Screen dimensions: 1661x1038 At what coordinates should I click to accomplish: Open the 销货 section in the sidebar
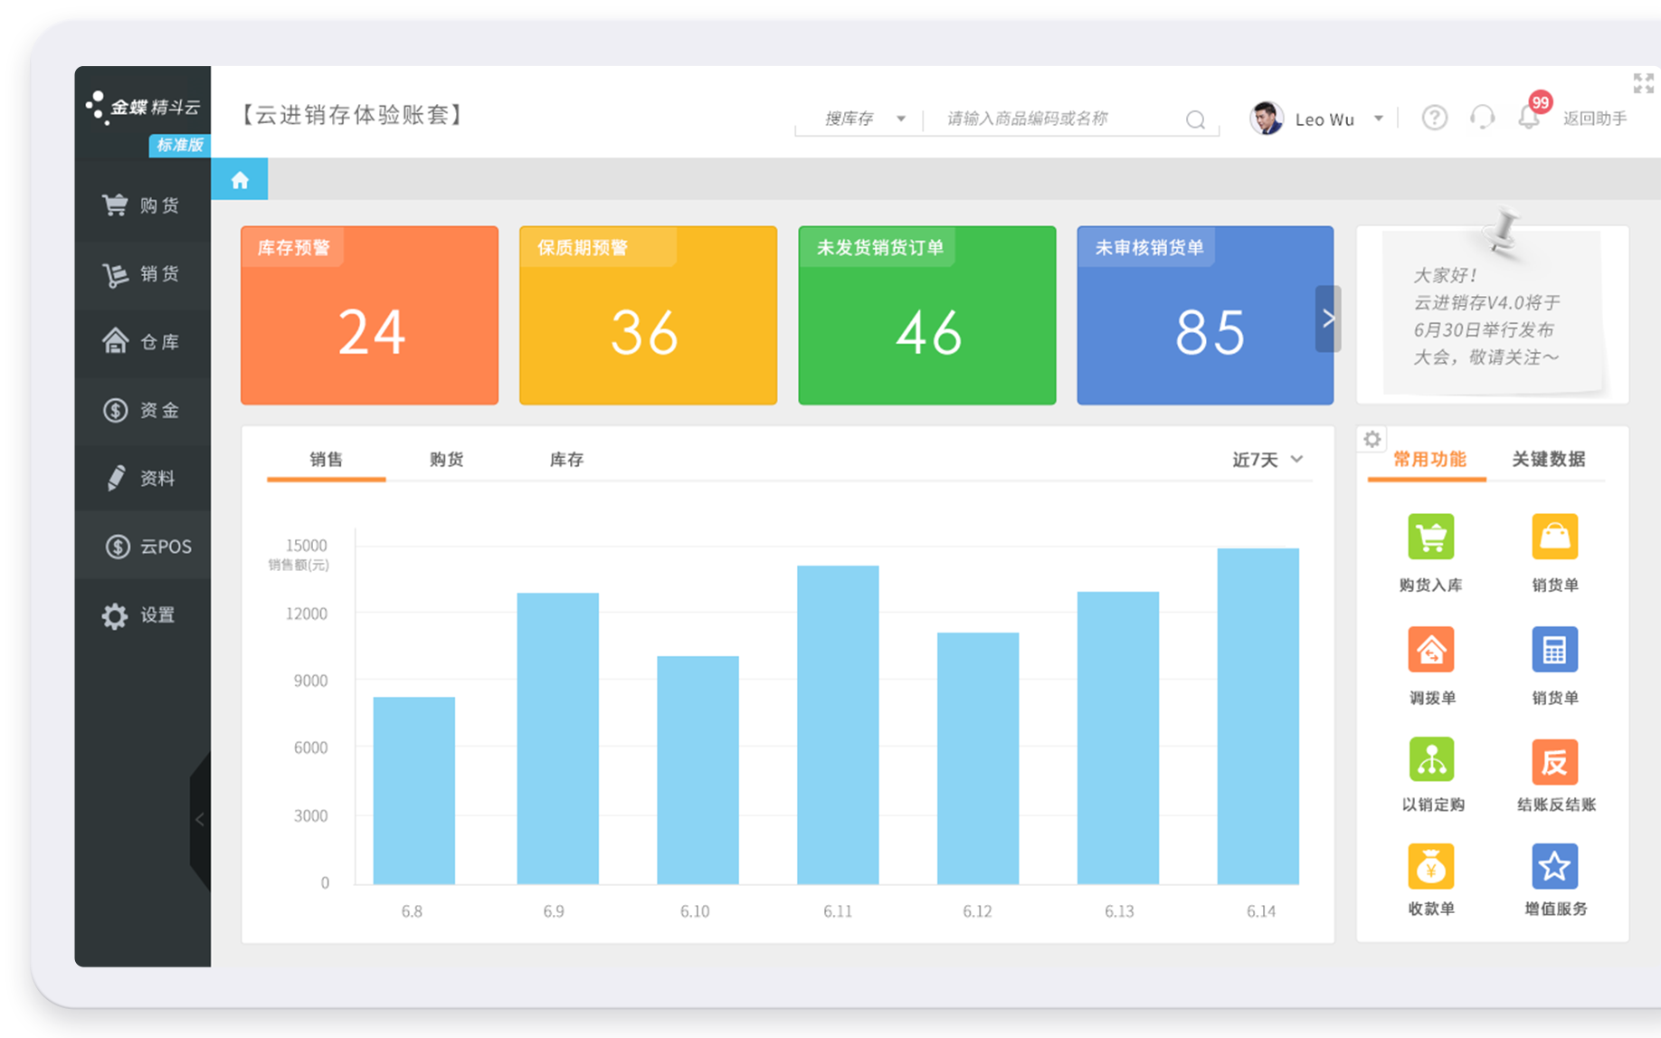point(140,273)
